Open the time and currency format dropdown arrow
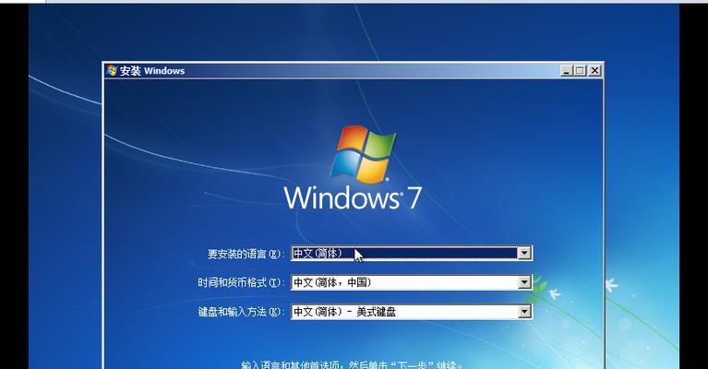Screen dimensions: 708x369 coord(523,282)
